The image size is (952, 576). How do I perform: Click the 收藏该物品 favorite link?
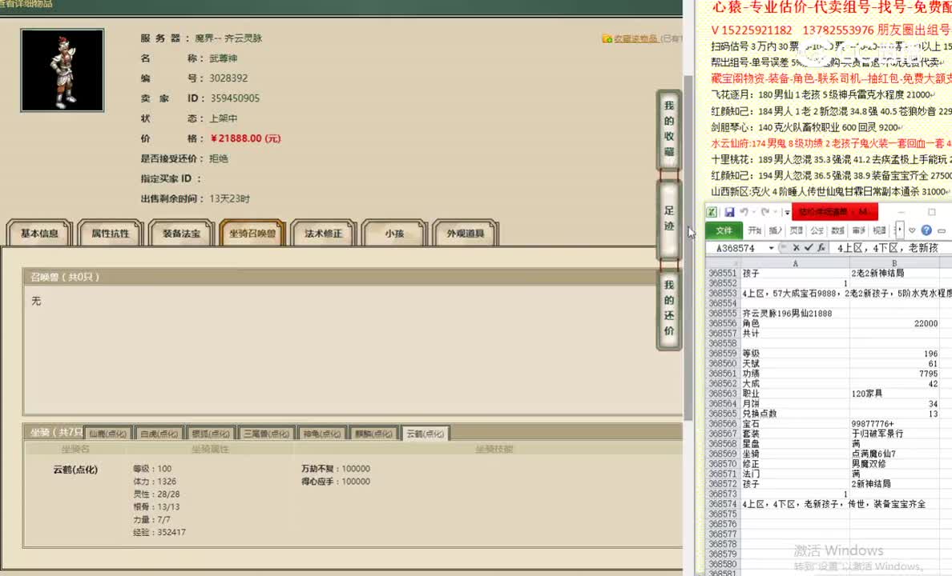pyautogui.click(x=636, y=39)
